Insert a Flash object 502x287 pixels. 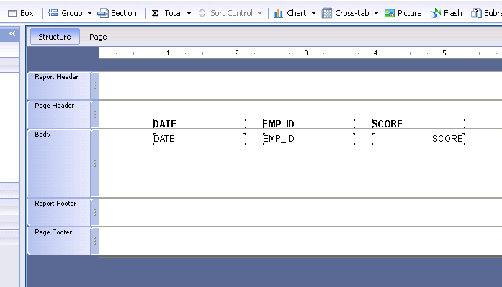coord(446,13)
